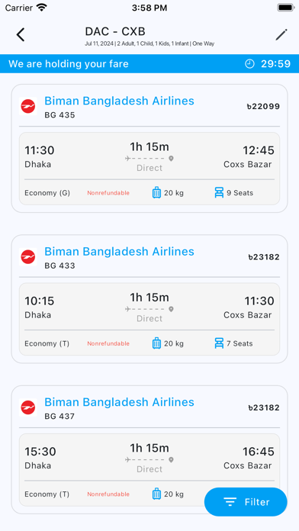Tap Biman logo on BG 433 card
Screen dimensions: 299x531
click(x=28, y=256)
